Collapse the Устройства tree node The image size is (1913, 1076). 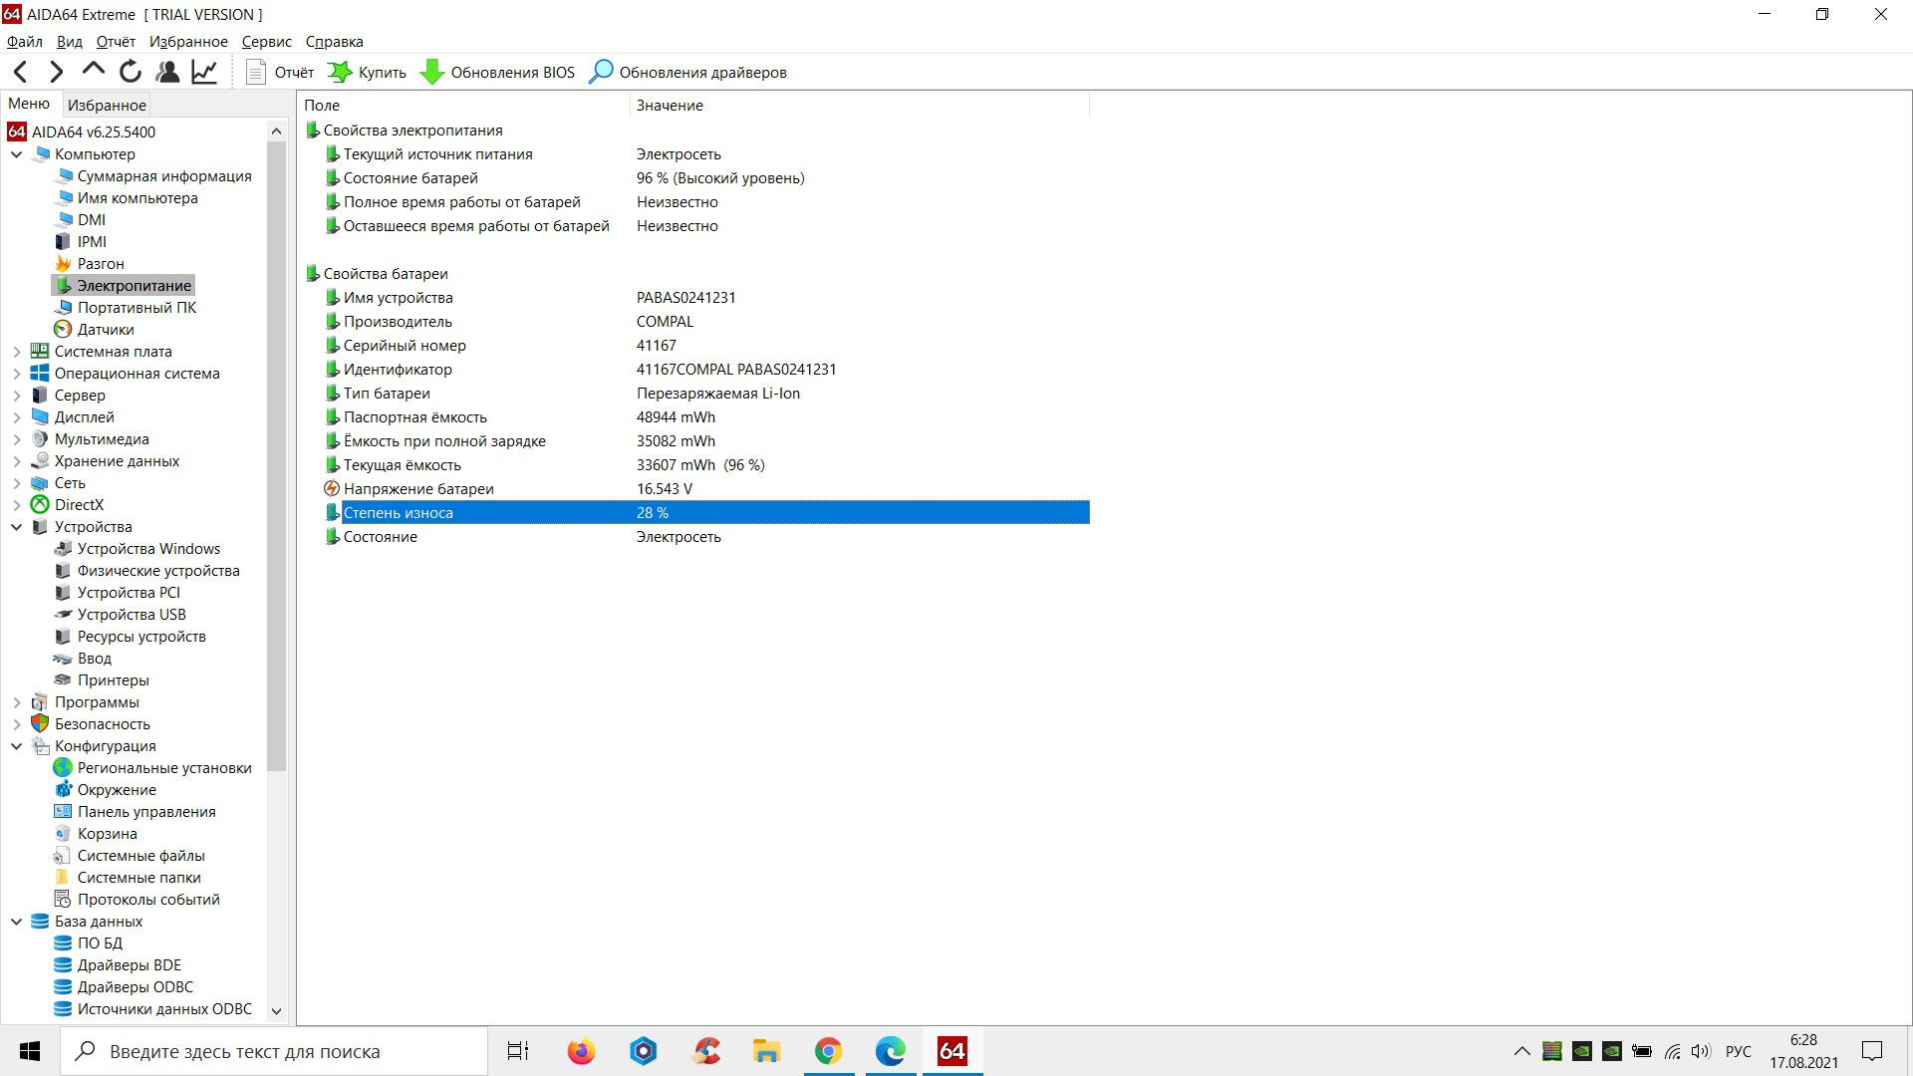17,527
